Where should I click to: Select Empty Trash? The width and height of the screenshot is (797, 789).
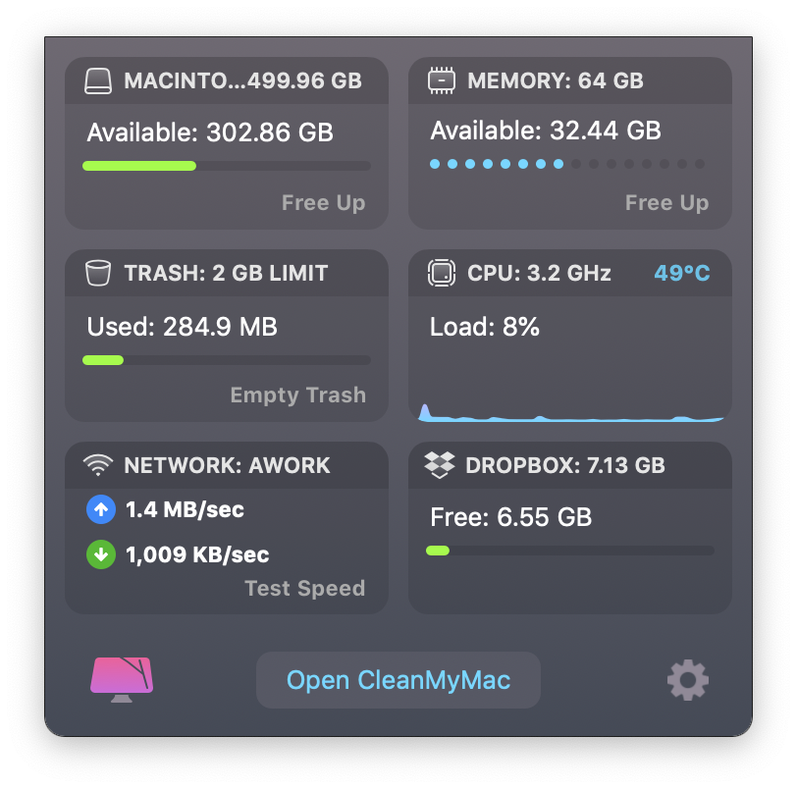[297, 395]
